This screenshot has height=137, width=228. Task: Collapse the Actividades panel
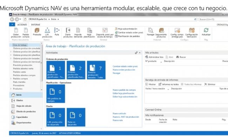coord(140,53)
